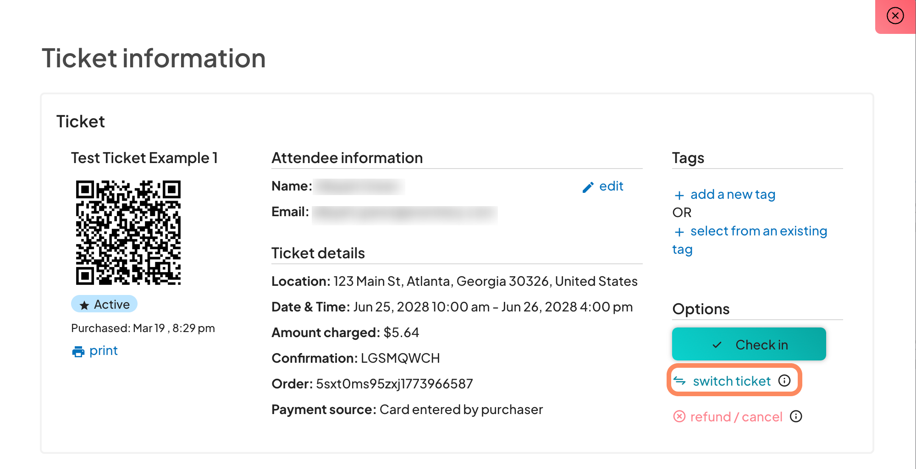
Task: Click the print ticket link
Action: (x=104, y=351)
